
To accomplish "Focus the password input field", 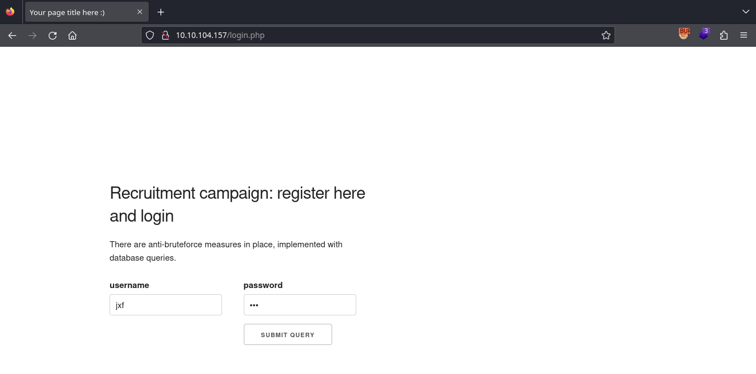I will [x=300, y=305].
